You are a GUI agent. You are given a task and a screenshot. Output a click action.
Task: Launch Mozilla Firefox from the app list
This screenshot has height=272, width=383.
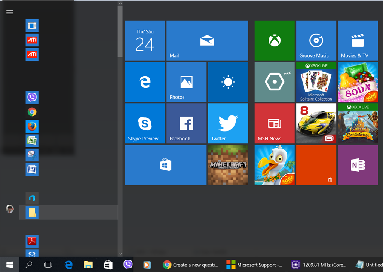(32, 126)
